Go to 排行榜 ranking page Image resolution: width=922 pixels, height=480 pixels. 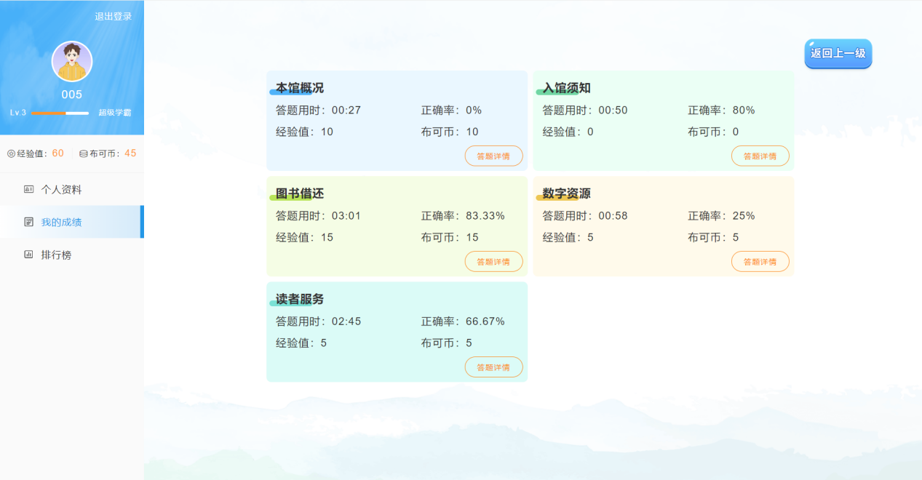(x=56, y=255)
